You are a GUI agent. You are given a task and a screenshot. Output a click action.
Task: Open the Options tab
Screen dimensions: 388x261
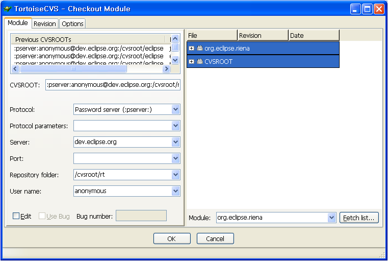point(72,24)
